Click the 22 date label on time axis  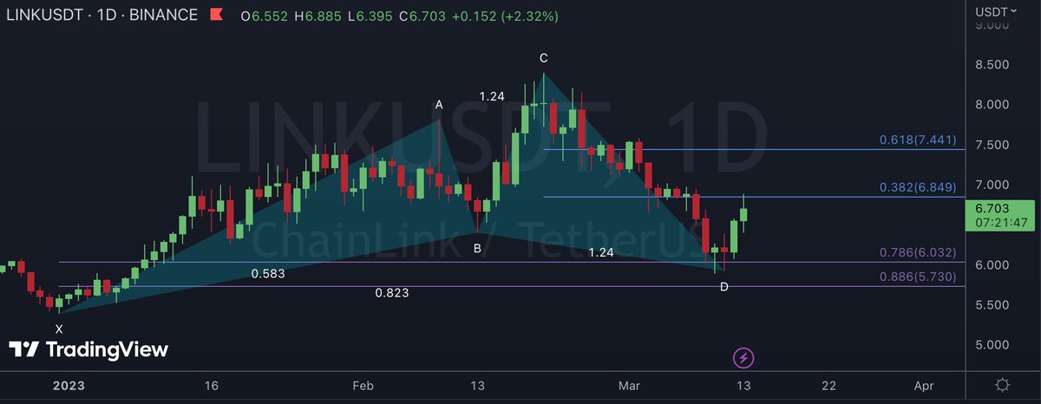tap(829, 385)
